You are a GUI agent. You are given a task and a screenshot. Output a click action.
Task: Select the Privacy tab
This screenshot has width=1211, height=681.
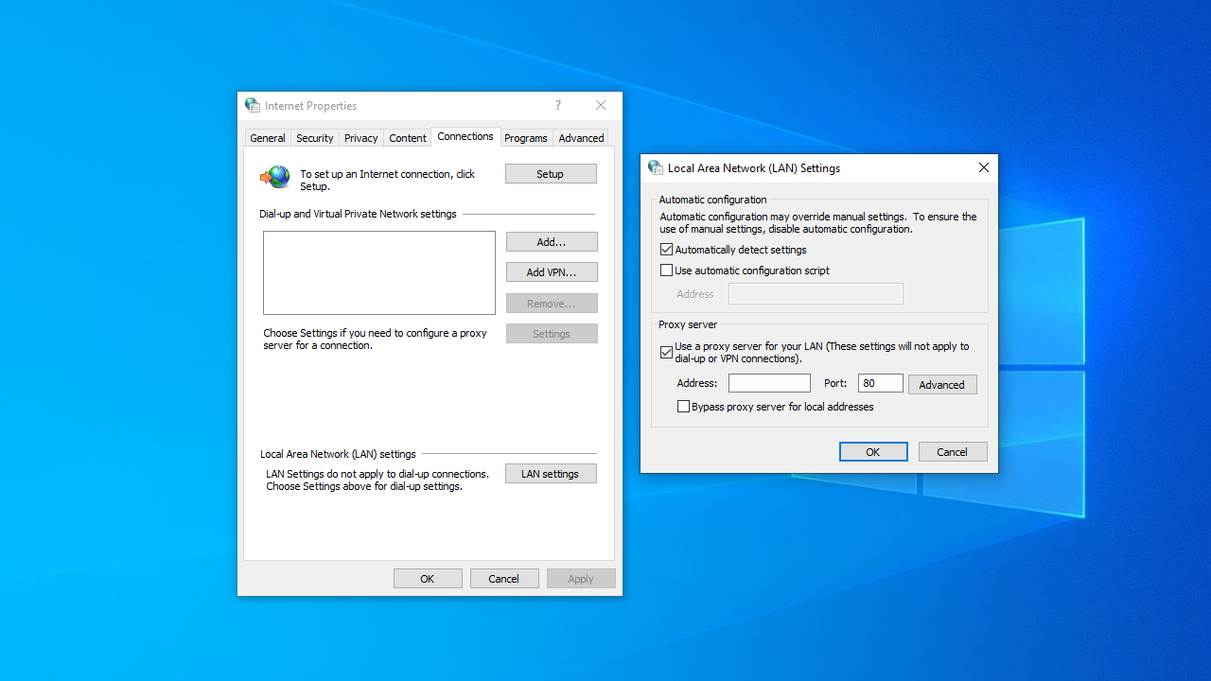click(360, 138)
